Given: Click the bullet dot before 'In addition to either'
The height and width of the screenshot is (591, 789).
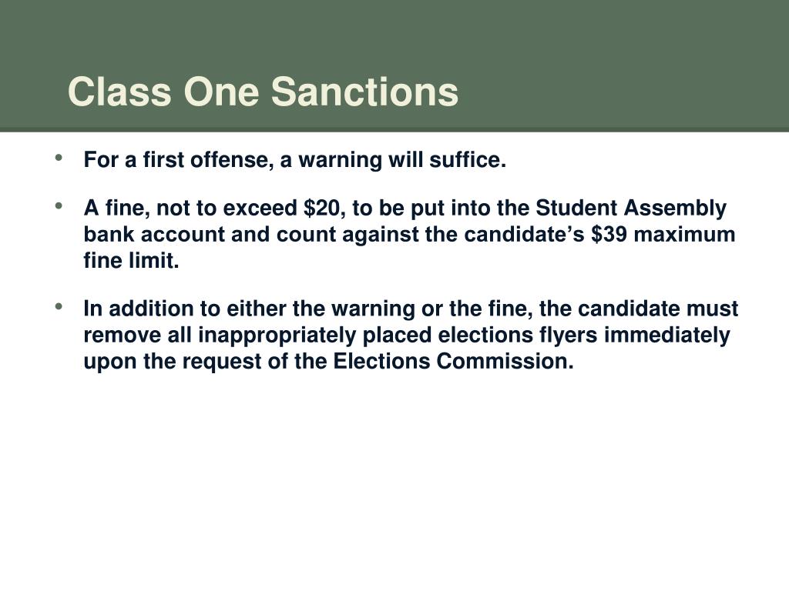Looking at the screenshot, I should (59, 306).
